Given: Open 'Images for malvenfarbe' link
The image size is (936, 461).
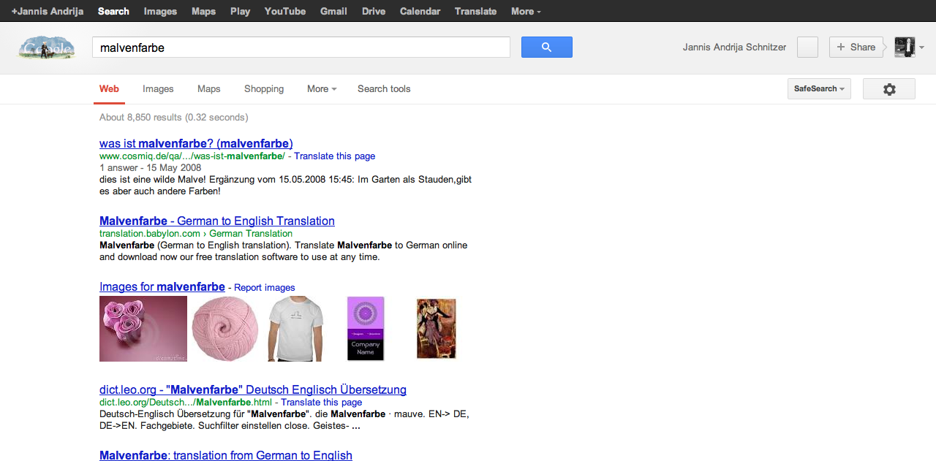Looking at the screenshot, I should pos(162,287).
